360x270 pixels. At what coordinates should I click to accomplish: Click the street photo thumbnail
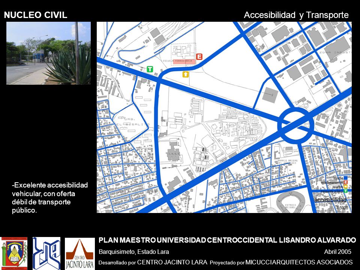point(48,53)
